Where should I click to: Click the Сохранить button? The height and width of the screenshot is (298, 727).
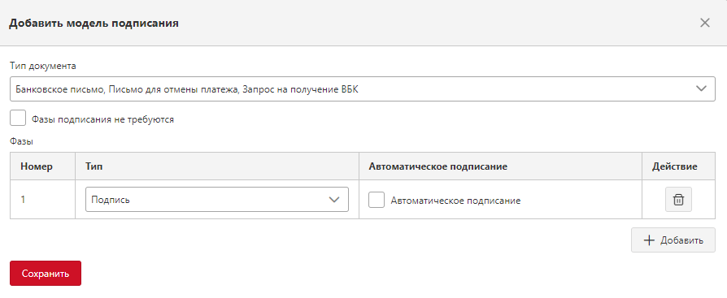[46, 273]
